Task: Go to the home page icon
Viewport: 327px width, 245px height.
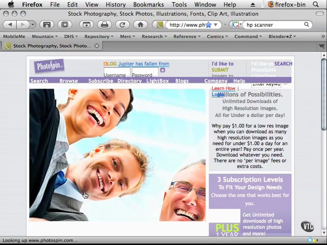Action: (140, 25)
